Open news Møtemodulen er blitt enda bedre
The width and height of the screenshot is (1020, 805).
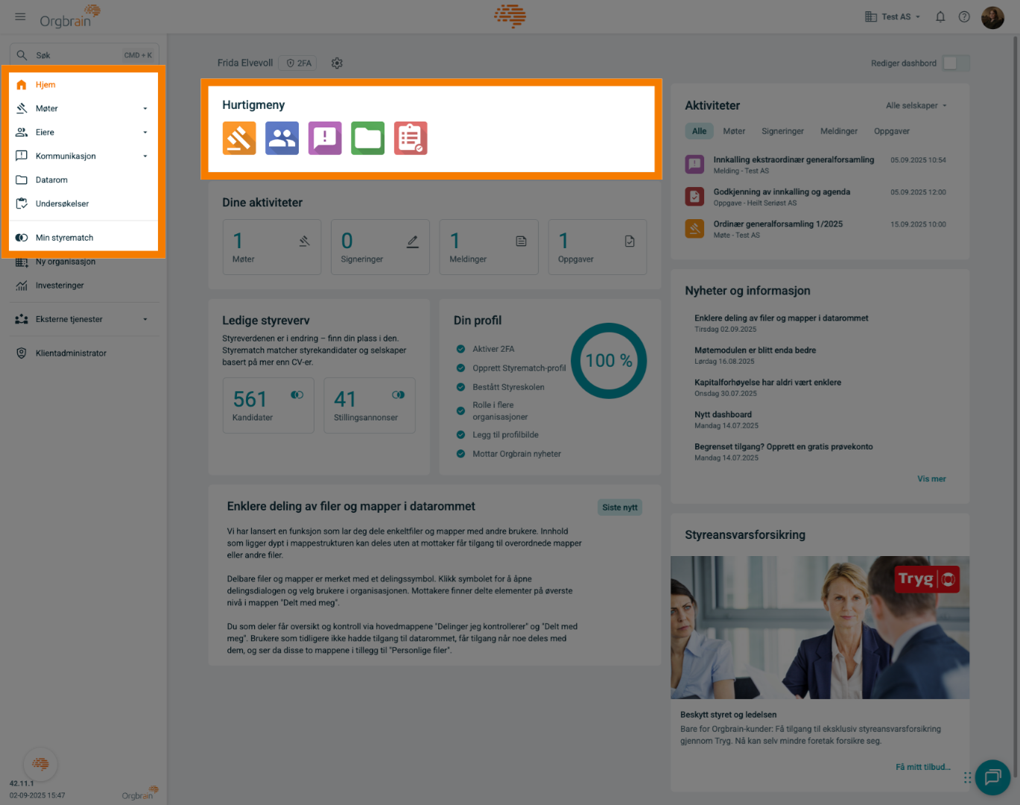(755, 350)
